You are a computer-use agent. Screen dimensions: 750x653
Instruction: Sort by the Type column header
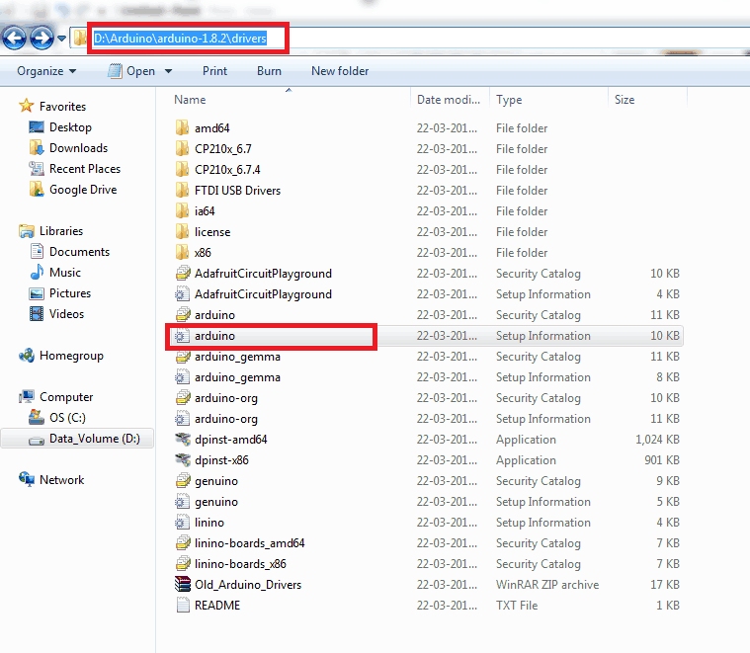(509, 100)
